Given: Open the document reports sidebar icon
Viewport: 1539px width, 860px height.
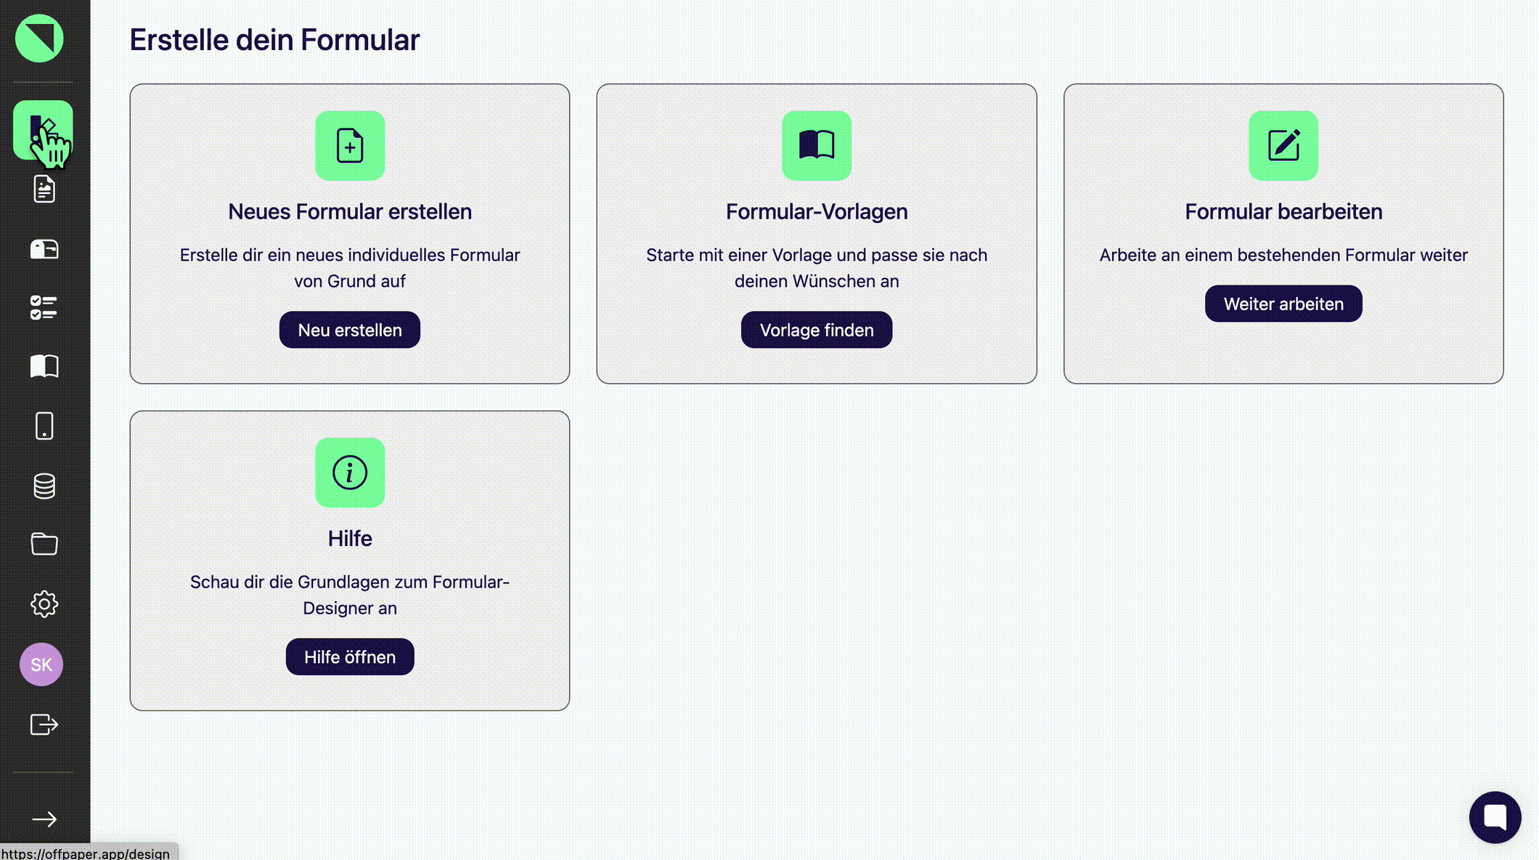Looking at the screenshot, I should 44,189.
